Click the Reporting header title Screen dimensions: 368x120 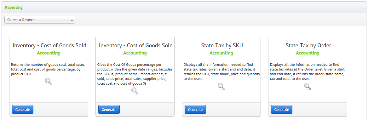point(14,8)
